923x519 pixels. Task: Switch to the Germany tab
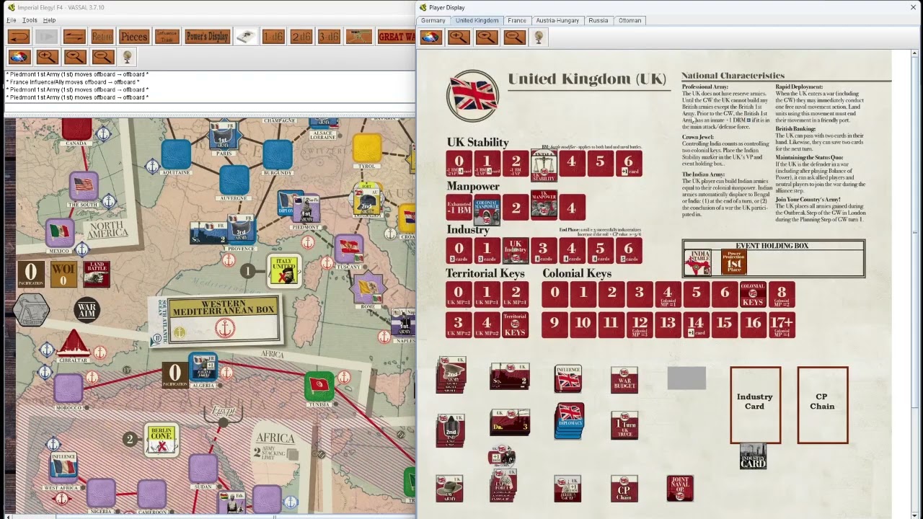click(433, 20)
